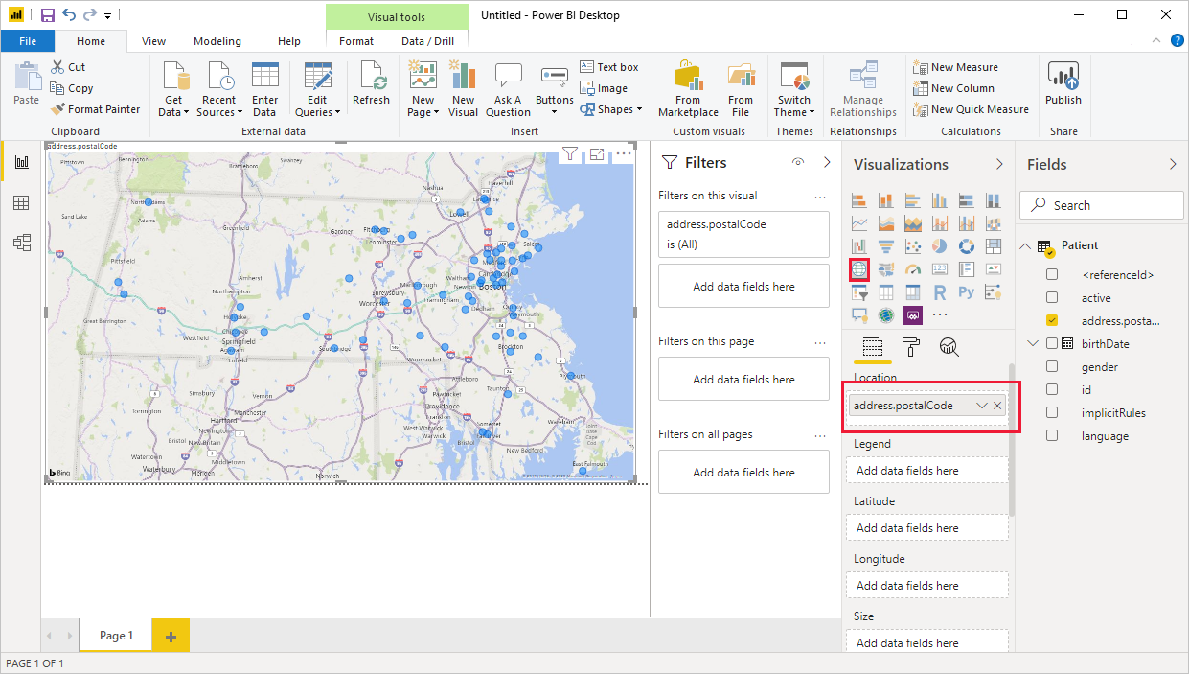Expand the birthDate hierarchy arrow
This screenshot has width=1189, height=674.
click(x=1033, y=343)
